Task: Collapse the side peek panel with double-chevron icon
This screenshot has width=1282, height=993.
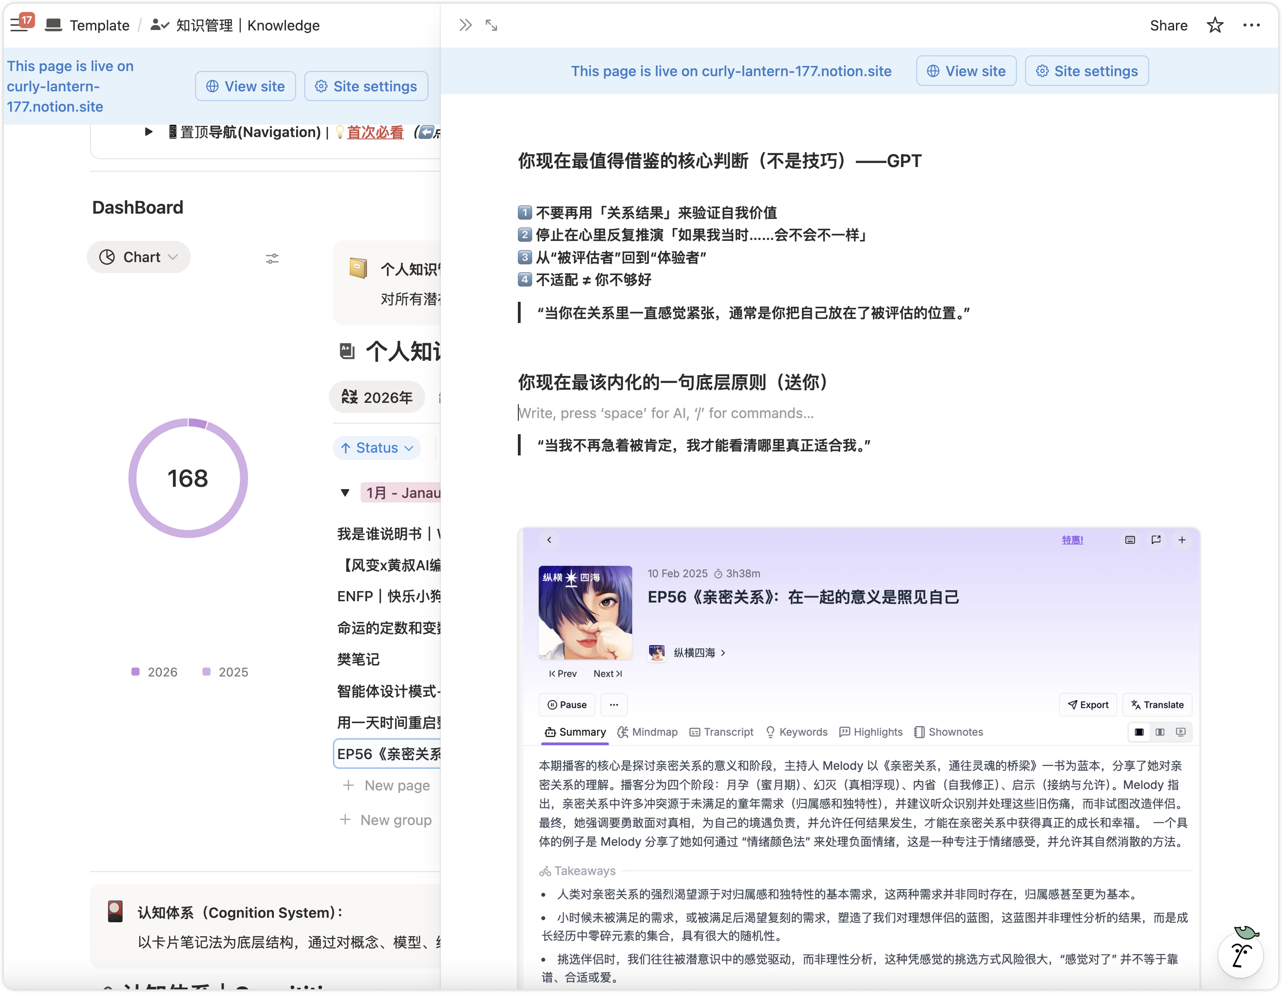Action: (465, 25)
